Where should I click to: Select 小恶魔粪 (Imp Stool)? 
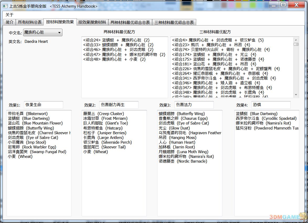pos(27,142)
